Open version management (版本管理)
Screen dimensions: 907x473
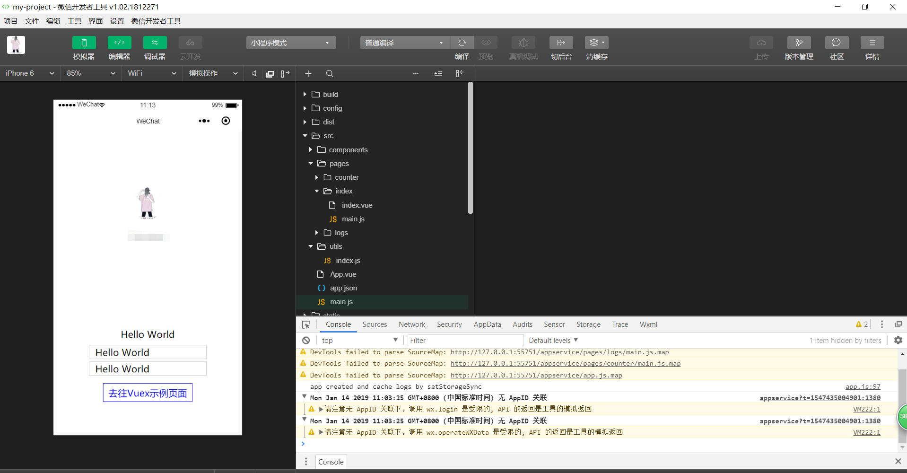(799, 43)
